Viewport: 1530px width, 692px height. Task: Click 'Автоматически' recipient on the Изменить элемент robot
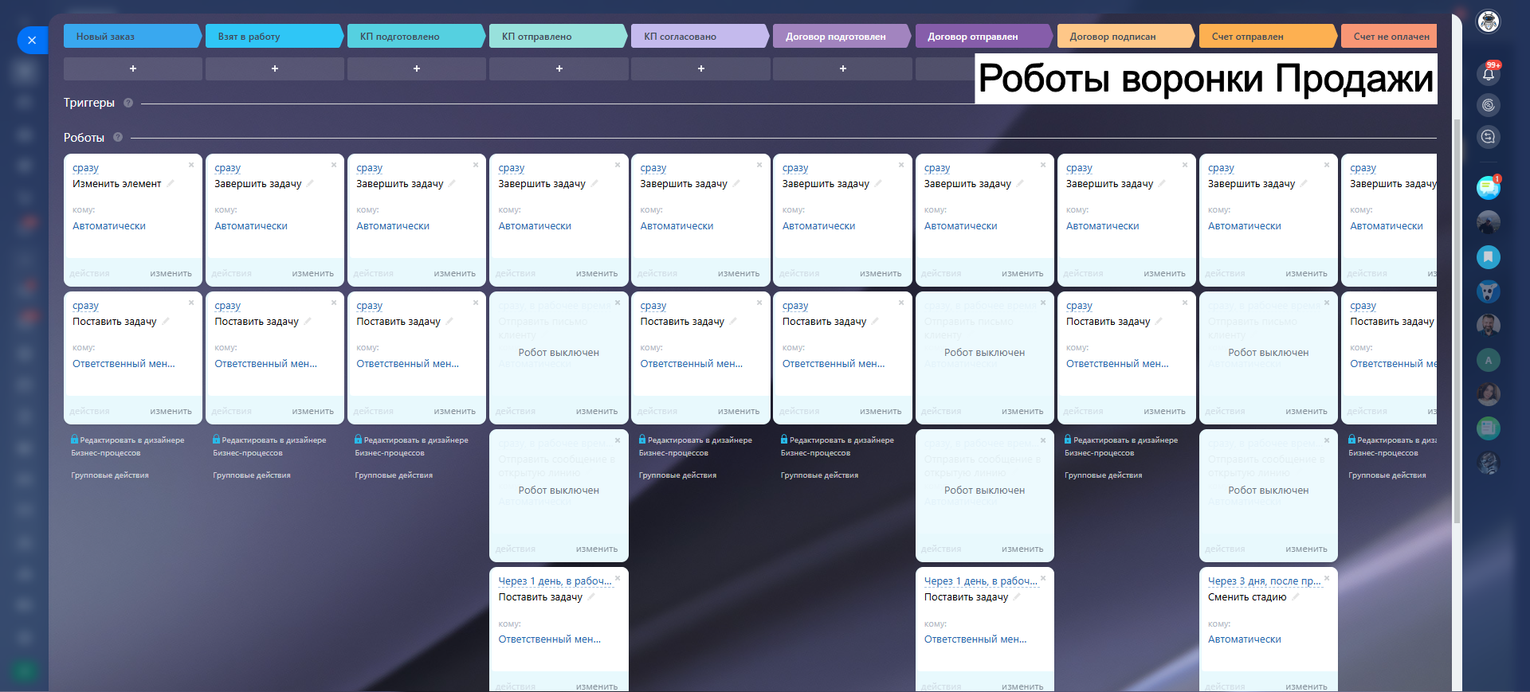(x=109, y=226)
